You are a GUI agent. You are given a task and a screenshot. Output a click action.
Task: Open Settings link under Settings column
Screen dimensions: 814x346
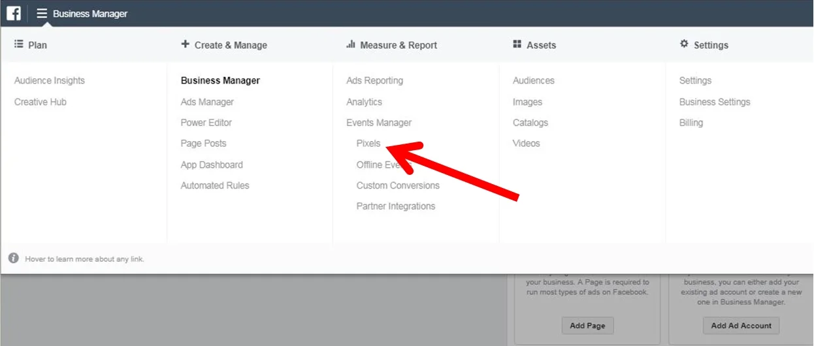[x=696, y=80]
